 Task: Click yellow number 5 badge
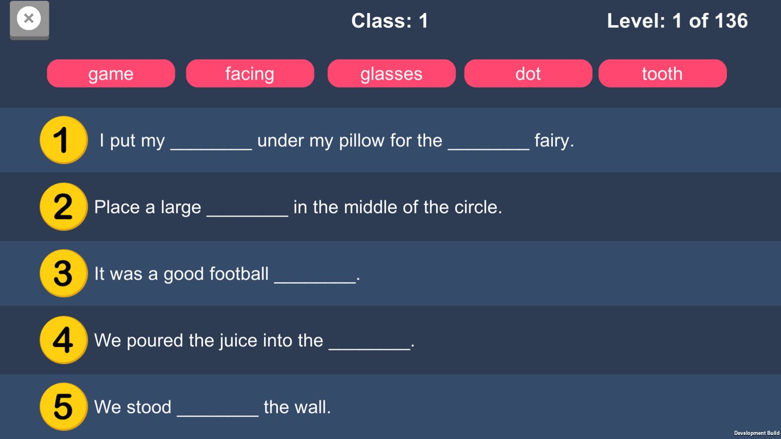[x=63, y=406]
